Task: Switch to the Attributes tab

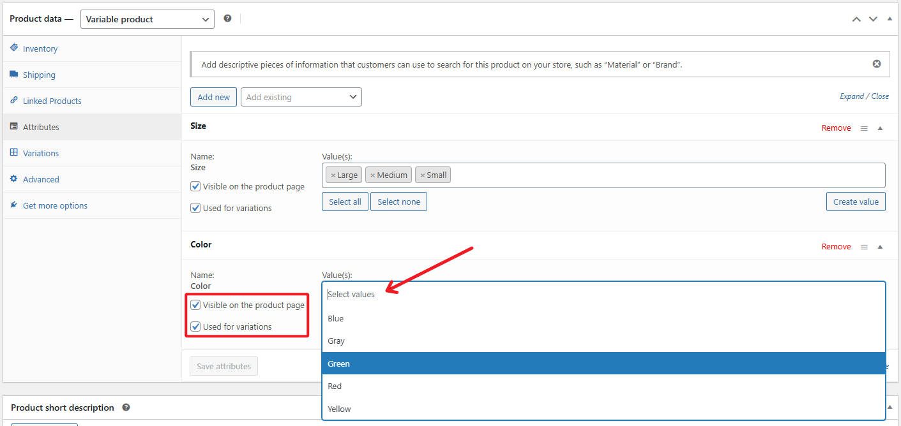Action: coord(42,127)
